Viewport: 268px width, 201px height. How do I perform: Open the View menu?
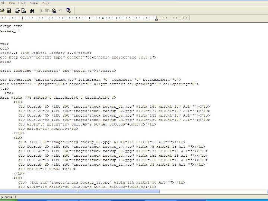tap(12, 3)
